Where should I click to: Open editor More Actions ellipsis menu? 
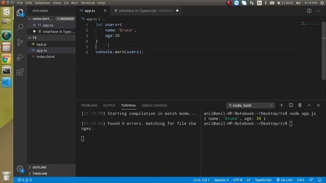coord(318,11)
